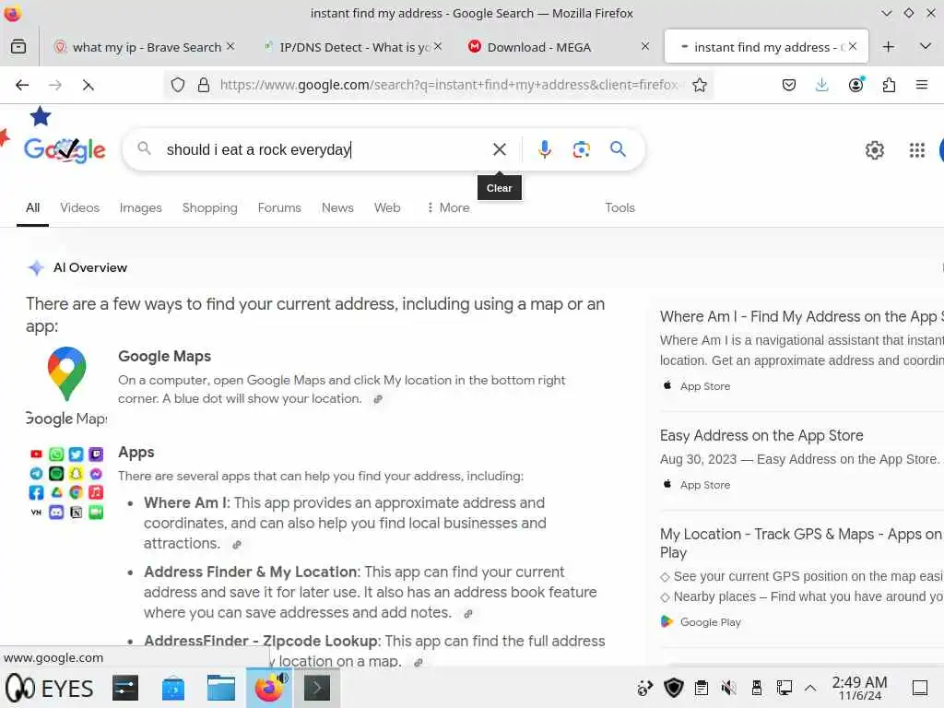Open the terminal launcher in taskbar
Viewport: 944px width, 708px height.
click(317, 688)
